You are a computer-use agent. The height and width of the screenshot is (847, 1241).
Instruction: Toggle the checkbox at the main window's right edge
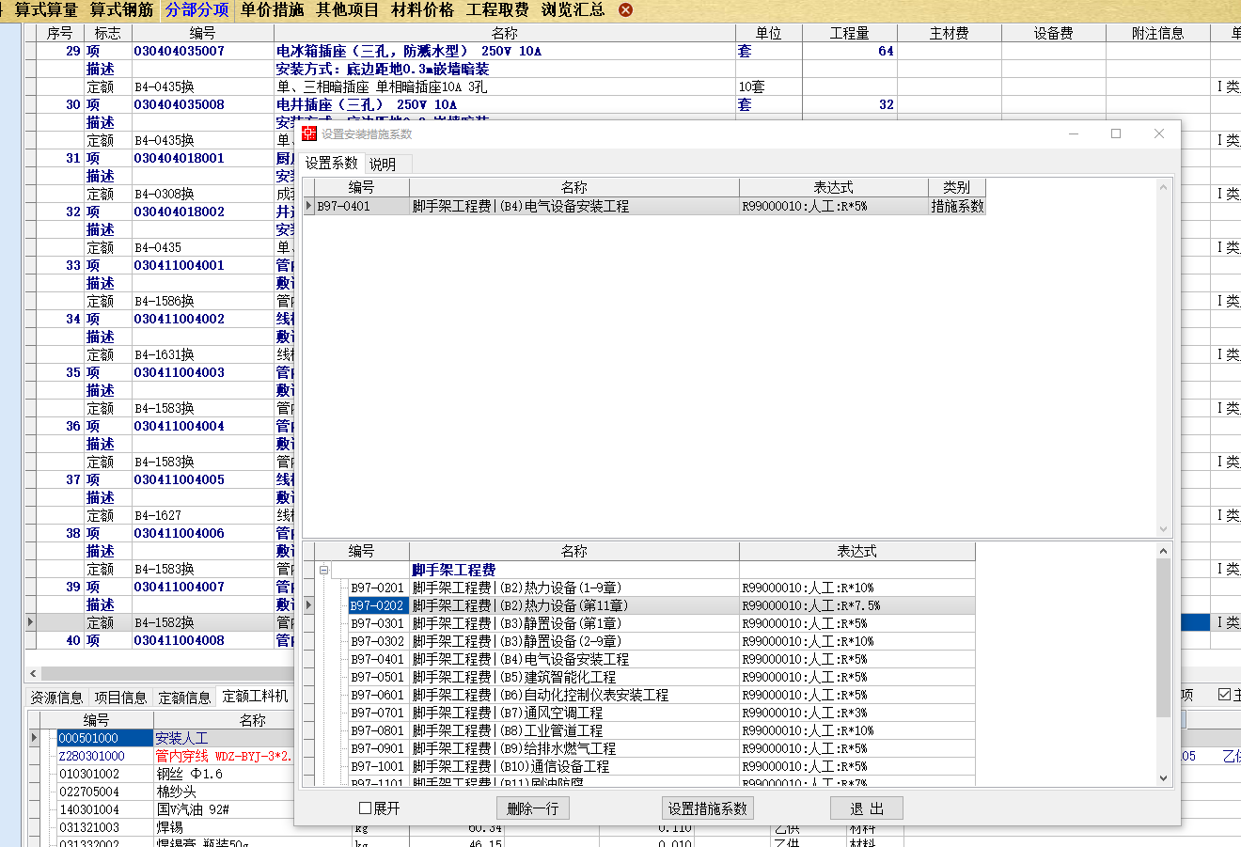coord(1224,695)
